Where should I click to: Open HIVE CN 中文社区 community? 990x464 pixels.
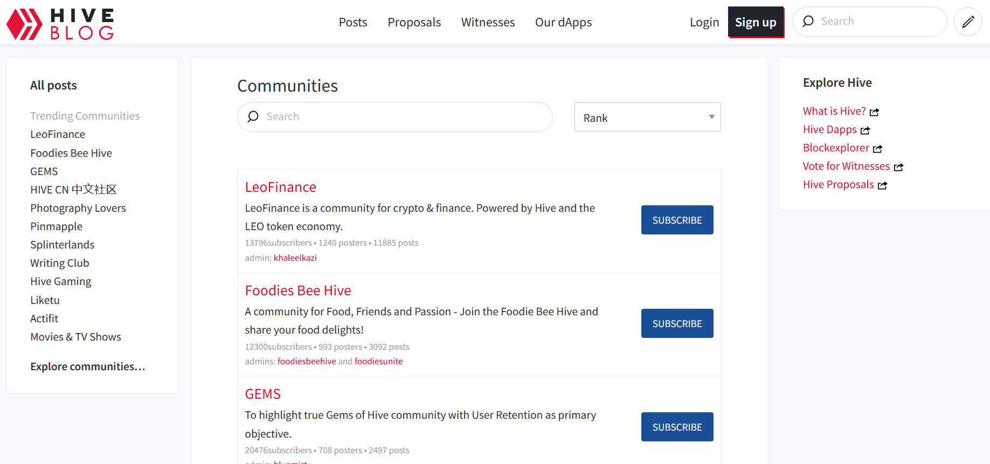pos(73,190)
